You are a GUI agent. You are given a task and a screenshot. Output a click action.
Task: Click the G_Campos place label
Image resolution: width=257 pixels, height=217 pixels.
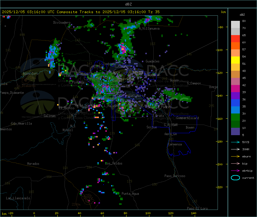[x=194, y=83]
